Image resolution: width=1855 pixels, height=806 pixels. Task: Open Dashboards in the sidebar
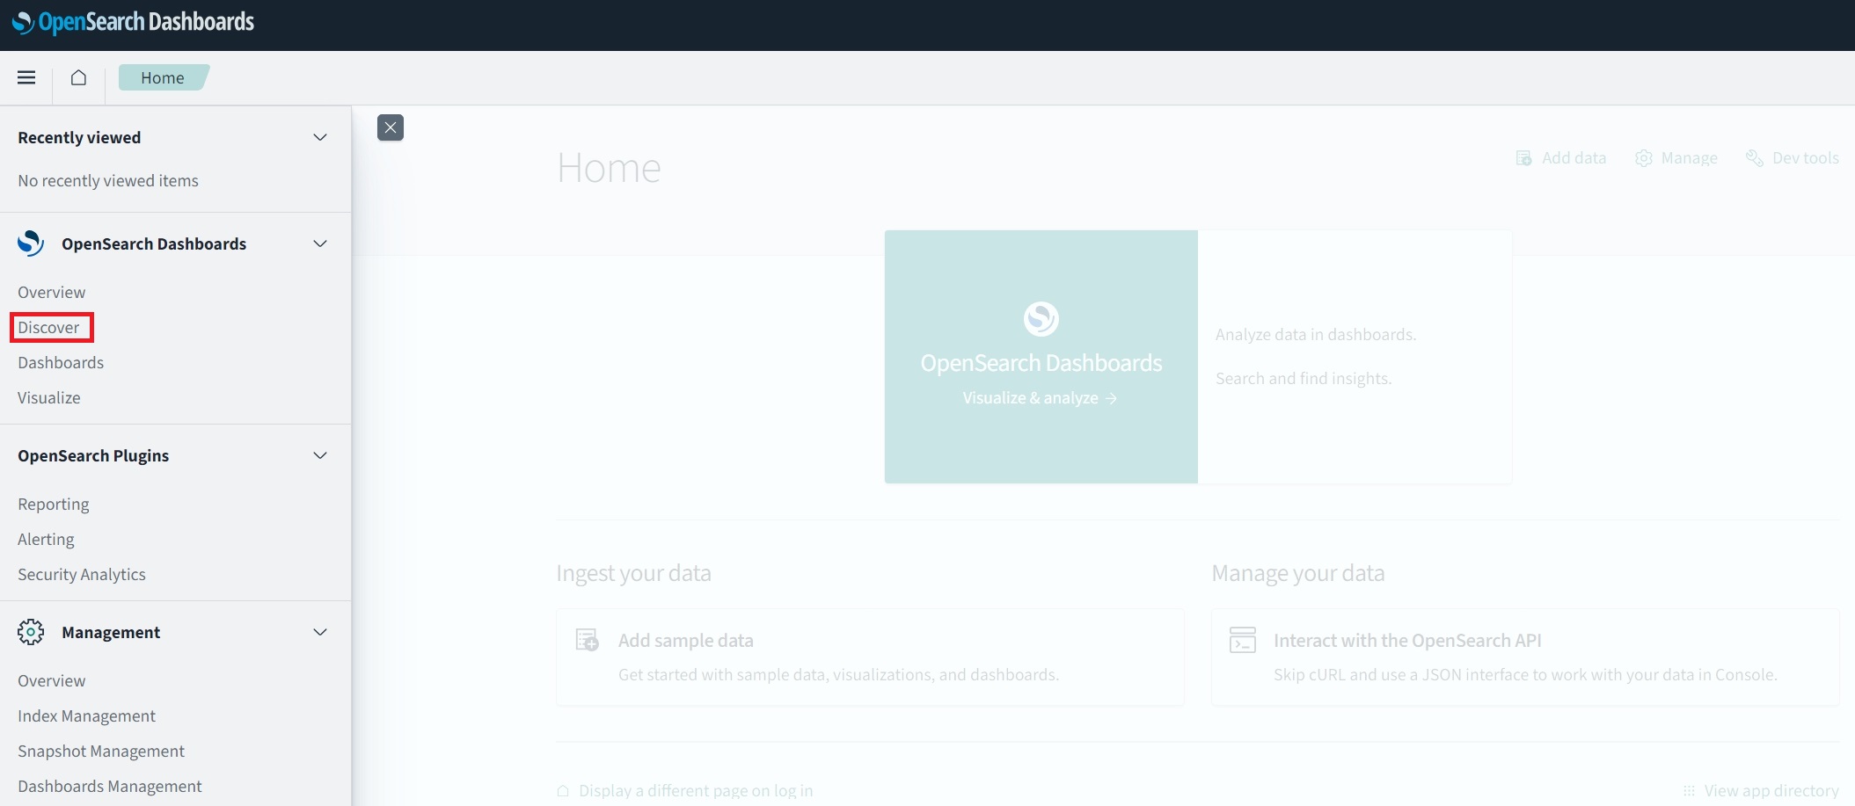click(61, 362)
